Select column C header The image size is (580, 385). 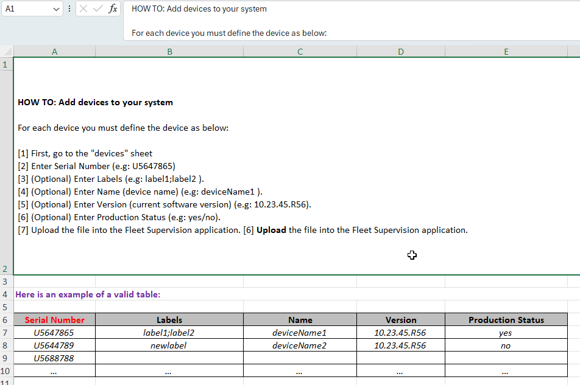coord(300,52)
